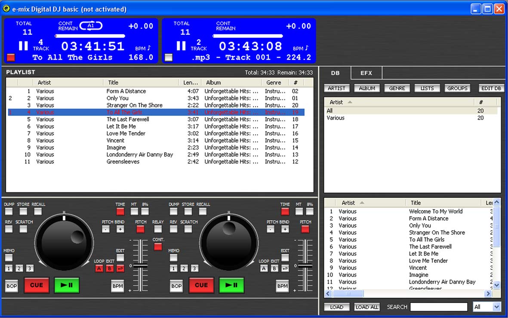The image size is (508, 318).
Task: Open the GENRE database view
Action: pos(397,88)
